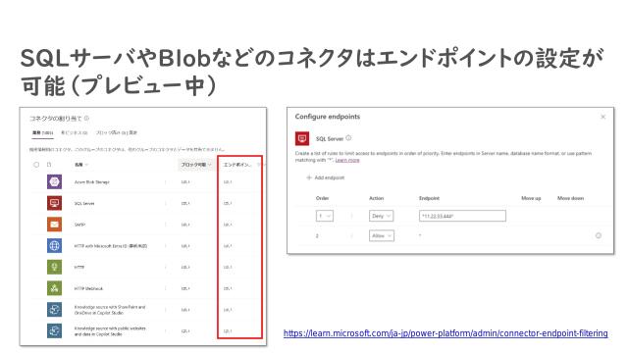Toggle the select-all circle in the table header

tap(36, 165)
